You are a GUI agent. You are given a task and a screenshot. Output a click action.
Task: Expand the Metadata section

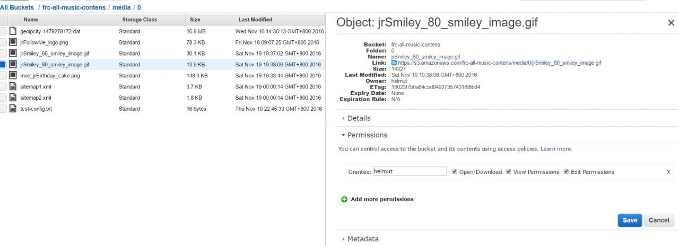point(363,239)
